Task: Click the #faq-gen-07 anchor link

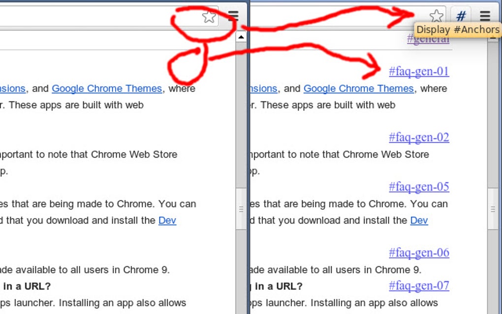Action: tap(419, 285)
